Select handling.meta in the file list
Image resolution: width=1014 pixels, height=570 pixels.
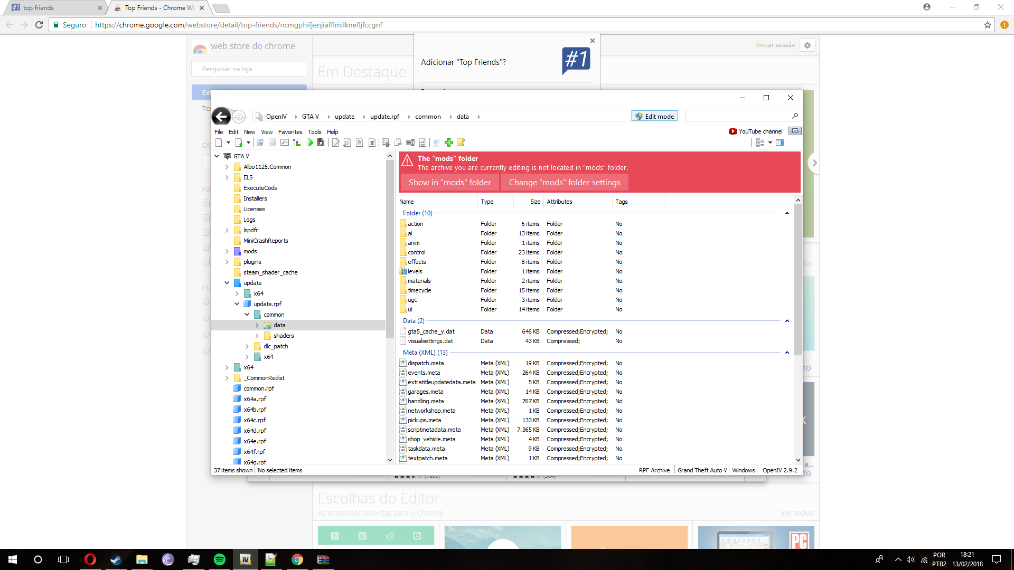(x=426, y=401)
